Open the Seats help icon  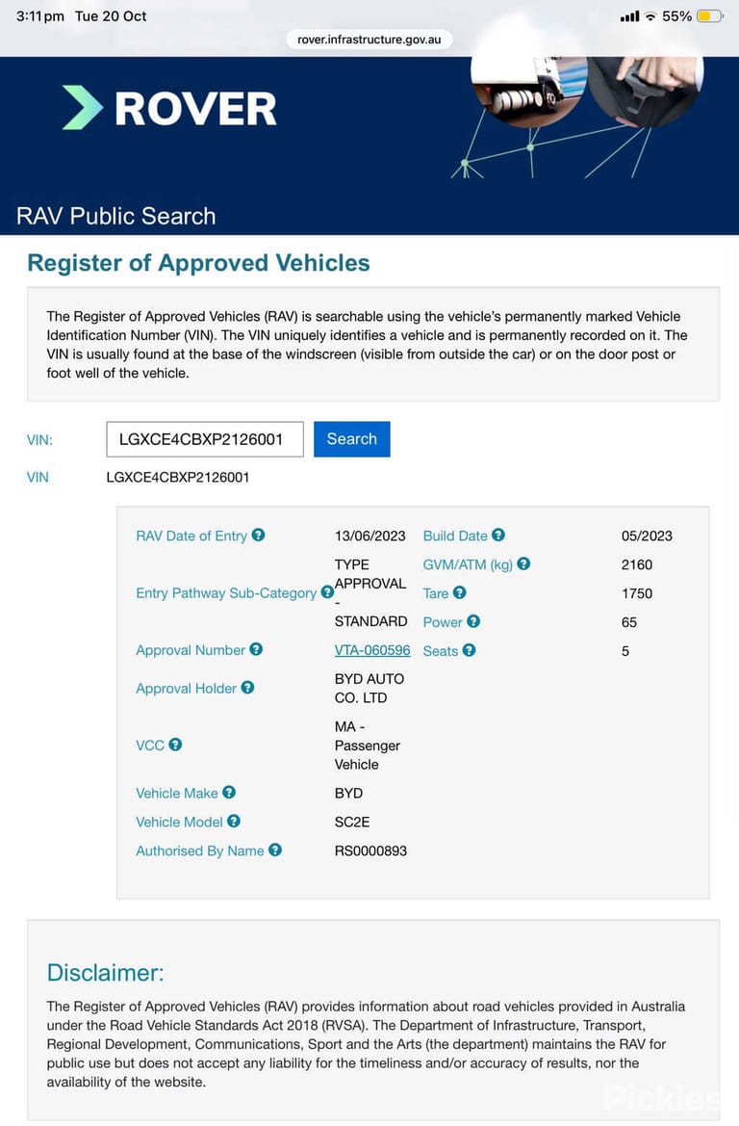click(470, 650)
